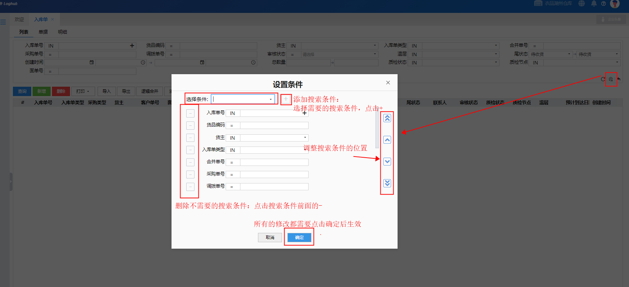The height and width of the screenshot is (287, 629).
Task: Expand the 货主 dropdown in dialog
Action: click(x=305, y=138)
